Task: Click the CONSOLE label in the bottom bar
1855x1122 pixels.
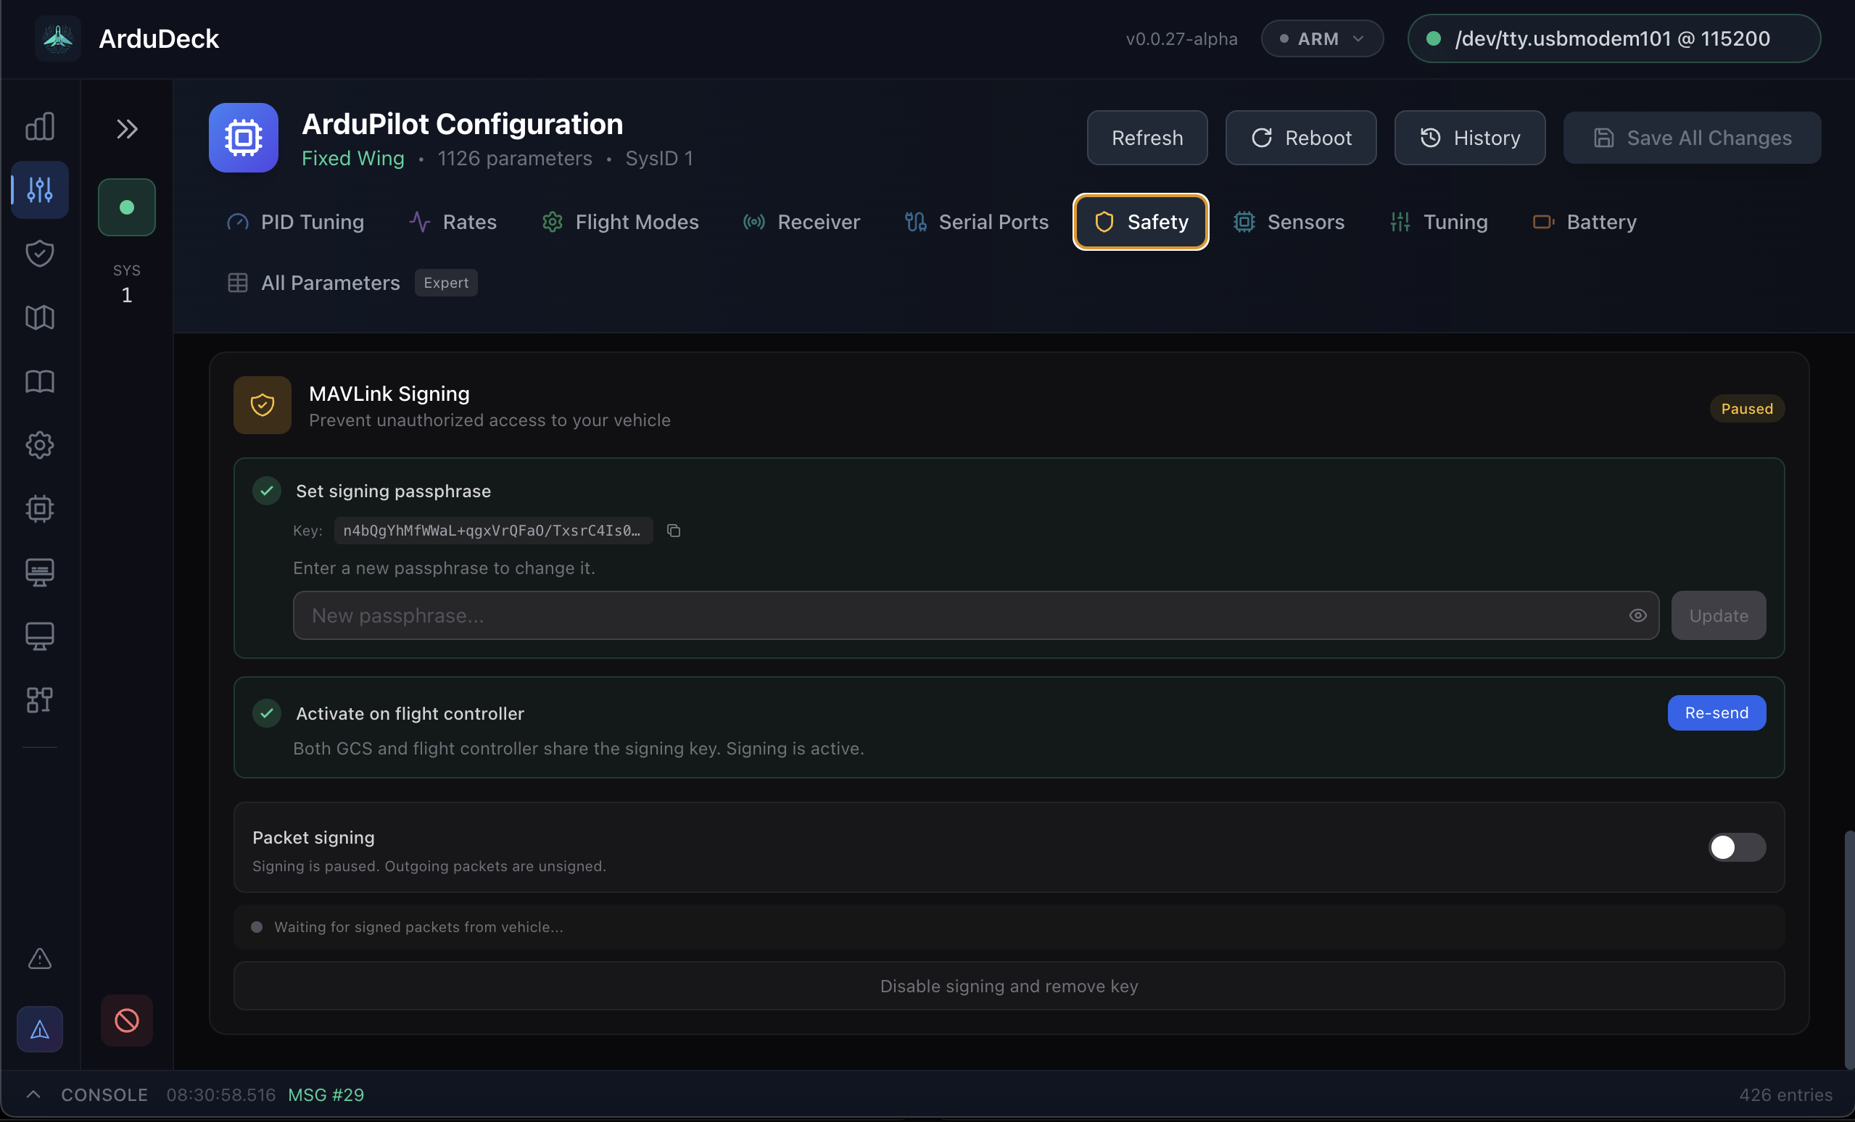Action: (104, 1094)
